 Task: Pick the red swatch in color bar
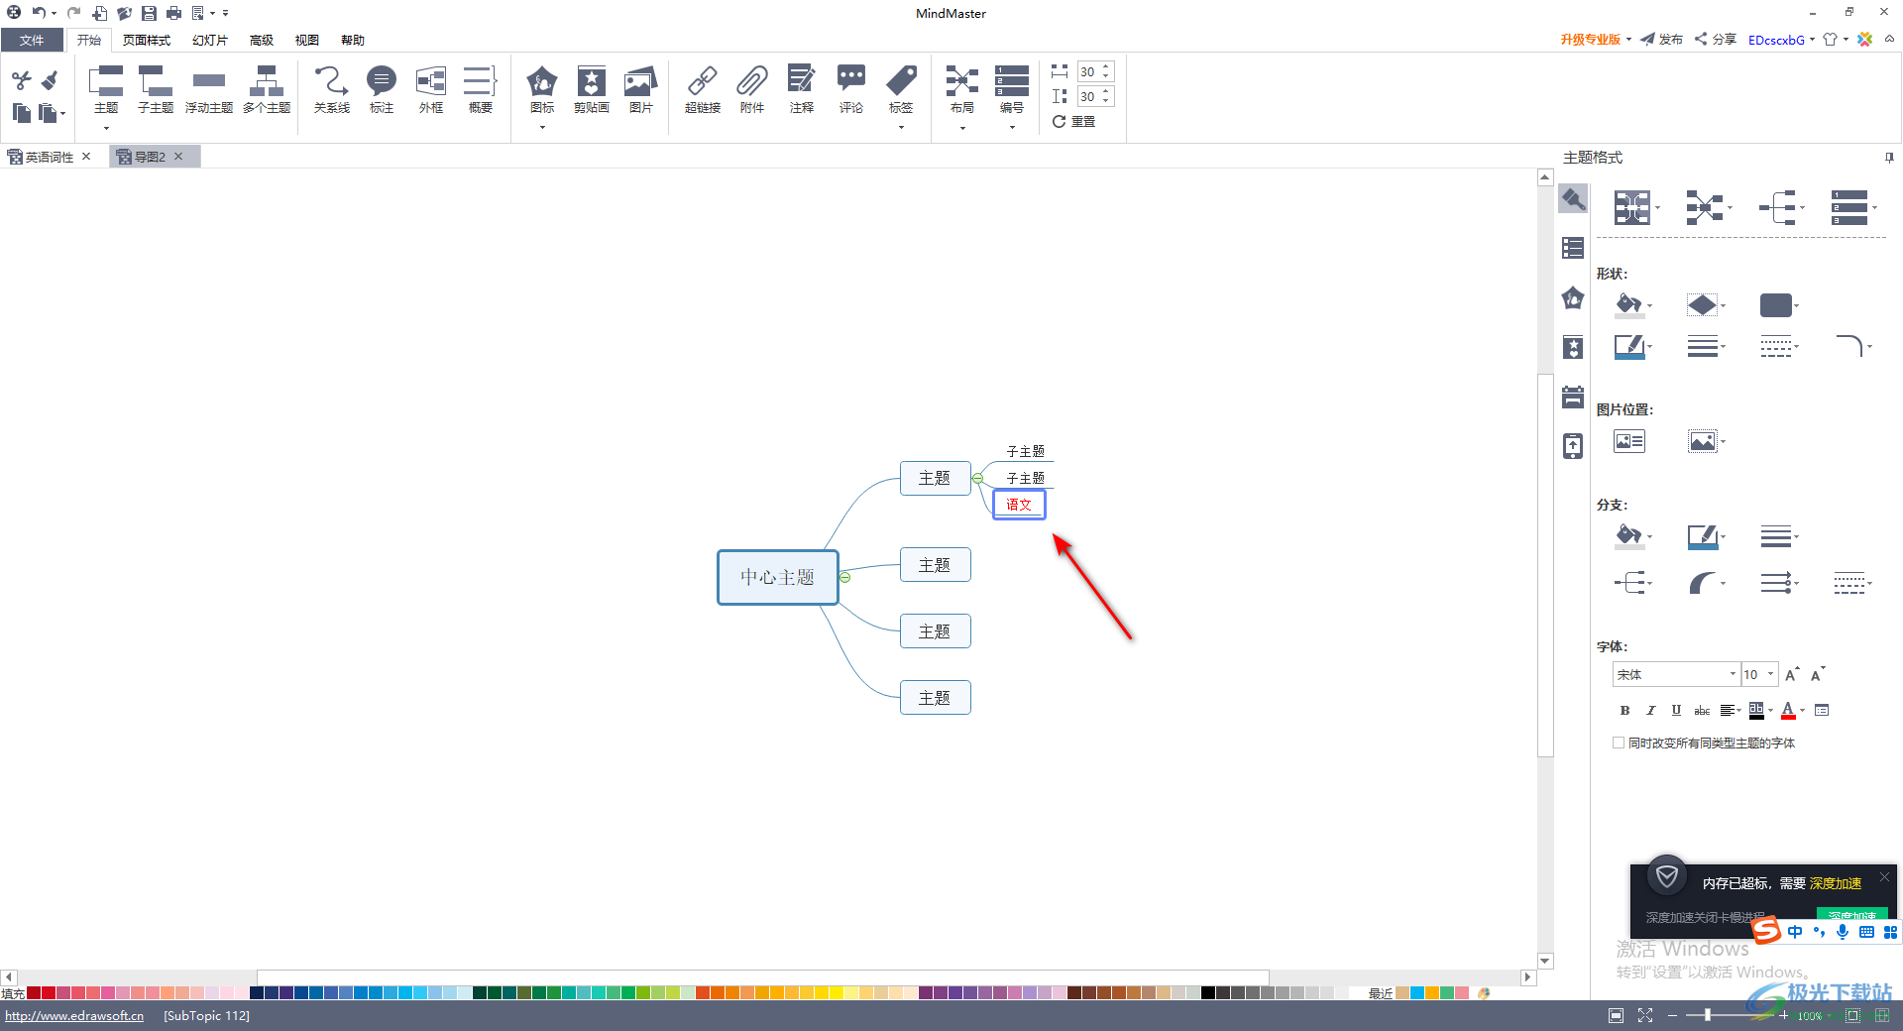(x=48, y=992)
